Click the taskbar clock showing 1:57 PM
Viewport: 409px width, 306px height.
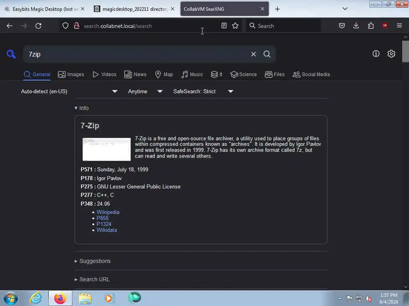point(389,298)
